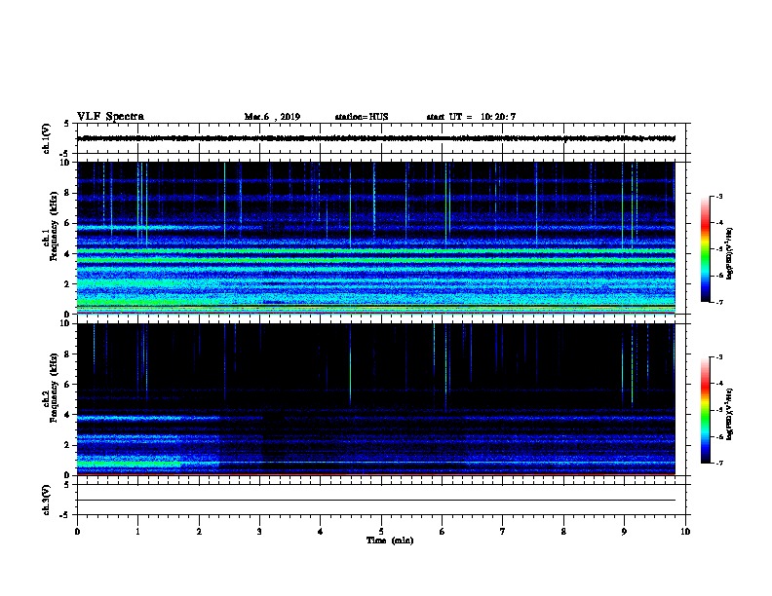Click the color scale bar beside ch.2 spectrogram
The width and height of the screenshot is (772, 596).
(x=705, y=410)
